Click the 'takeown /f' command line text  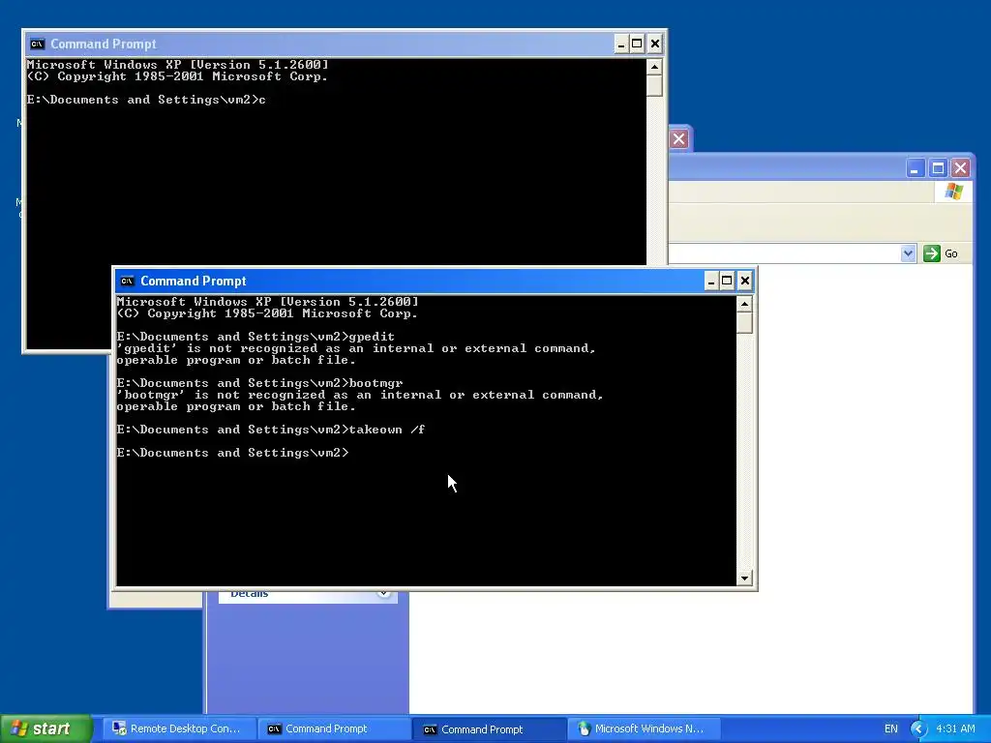point(387,430)
